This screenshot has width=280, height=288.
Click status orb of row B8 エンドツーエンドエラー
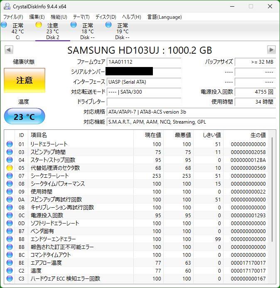(x=10, y=239)
